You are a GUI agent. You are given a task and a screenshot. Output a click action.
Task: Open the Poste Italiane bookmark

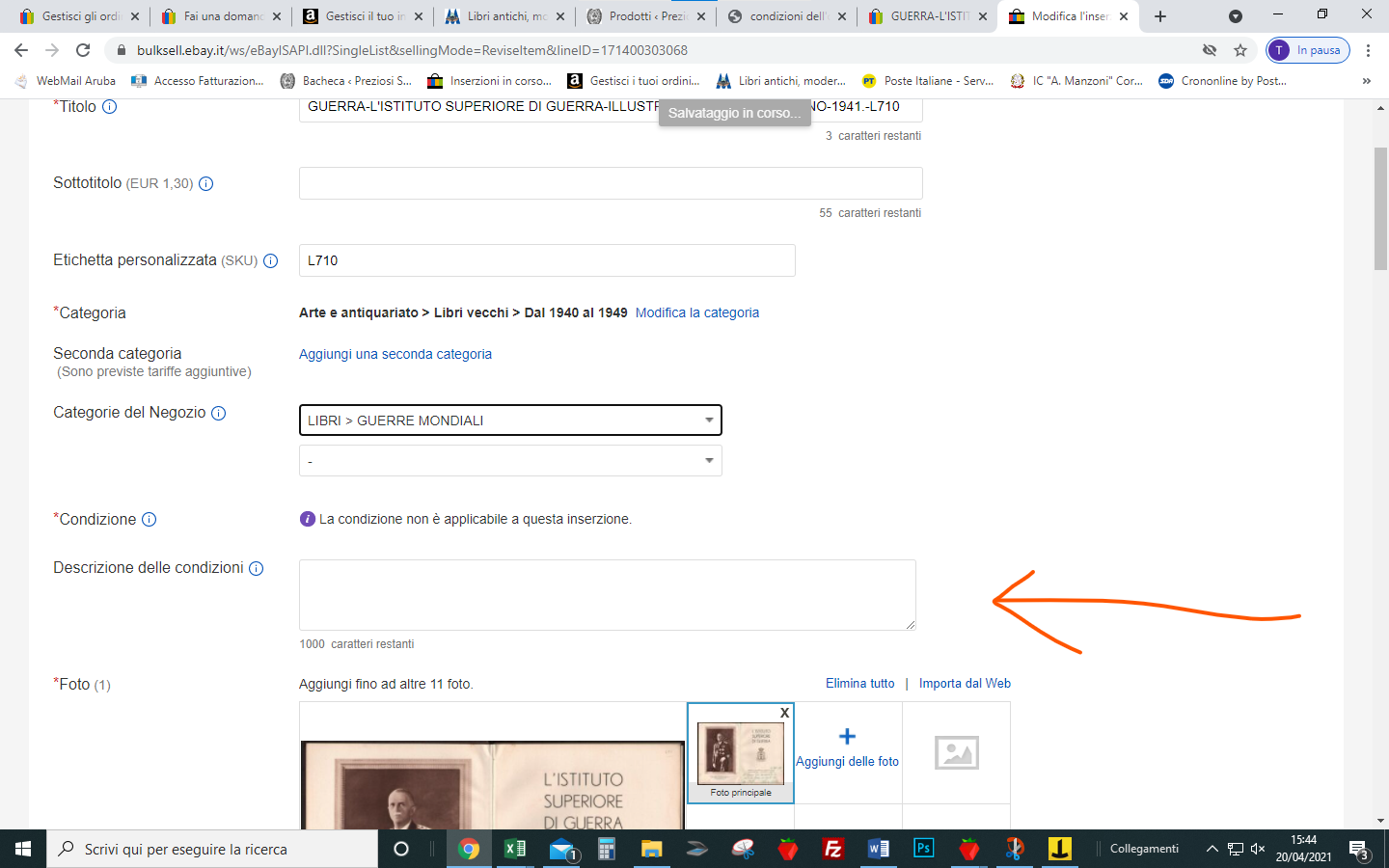point(928,81)
